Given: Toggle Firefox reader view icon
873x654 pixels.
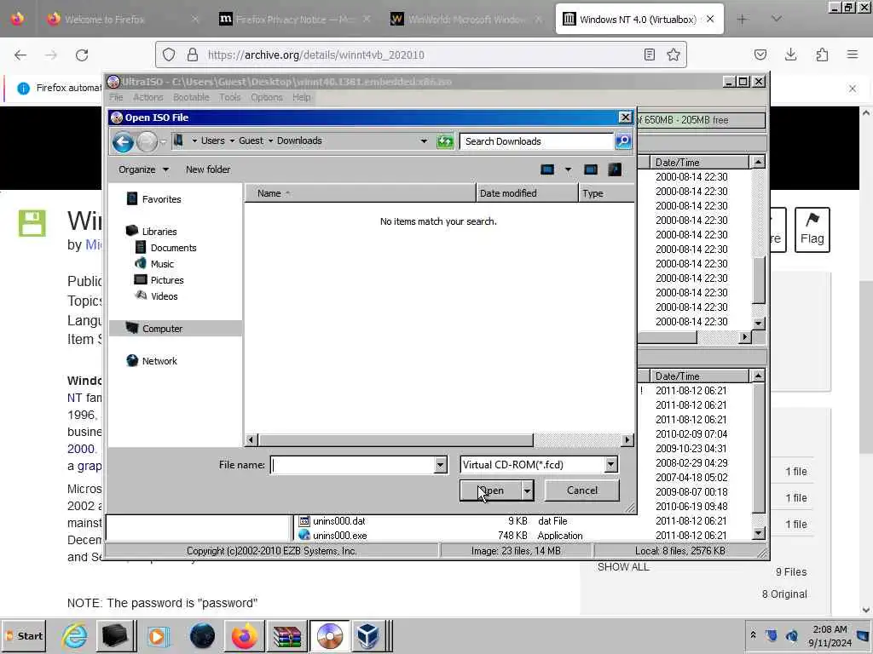Looking at the screenshot, I should pos(649,54).
